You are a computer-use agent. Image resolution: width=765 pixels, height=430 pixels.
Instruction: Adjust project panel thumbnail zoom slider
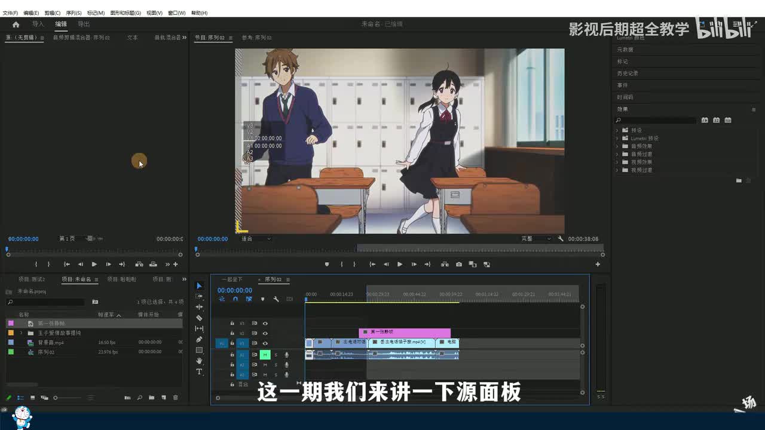(x=66, y=398)
